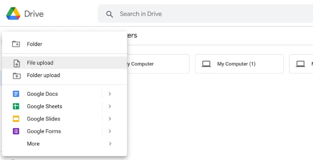Choose Folder from the New menu
The image size is (313, 160).
(x=65, y=44)
